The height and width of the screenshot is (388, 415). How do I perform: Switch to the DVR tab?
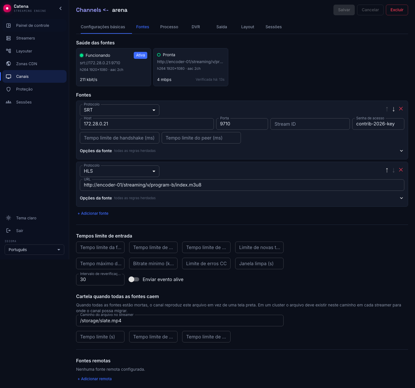[196, 27]
